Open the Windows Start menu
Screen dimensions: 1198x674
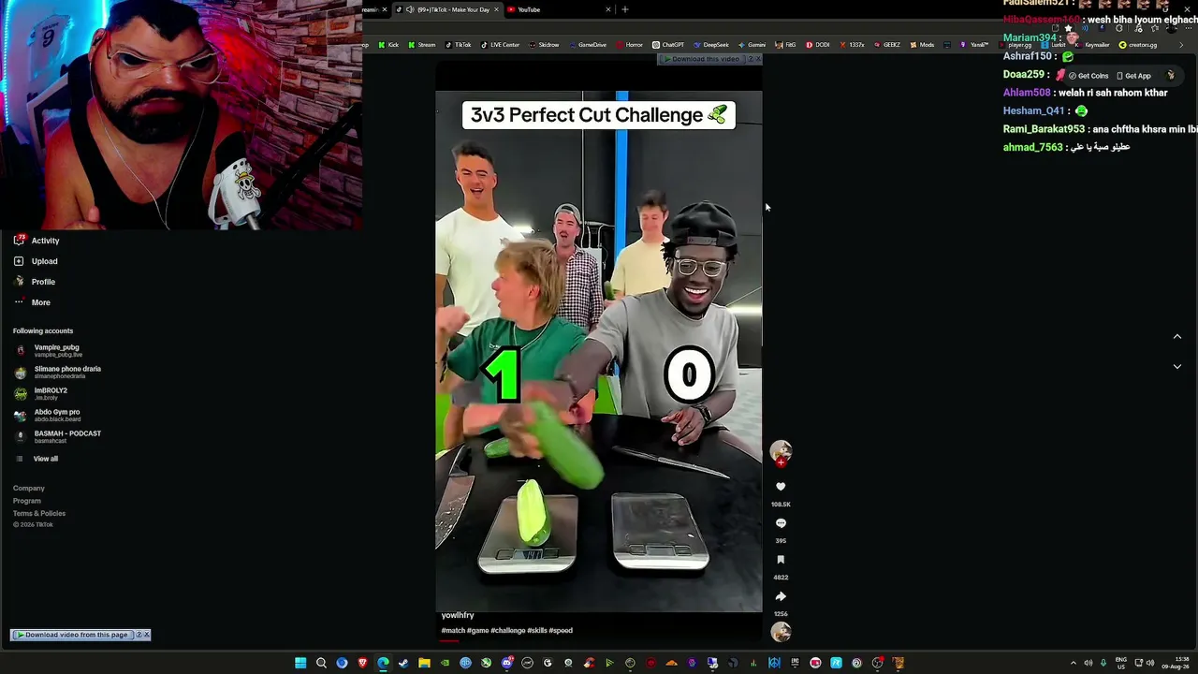300,664
